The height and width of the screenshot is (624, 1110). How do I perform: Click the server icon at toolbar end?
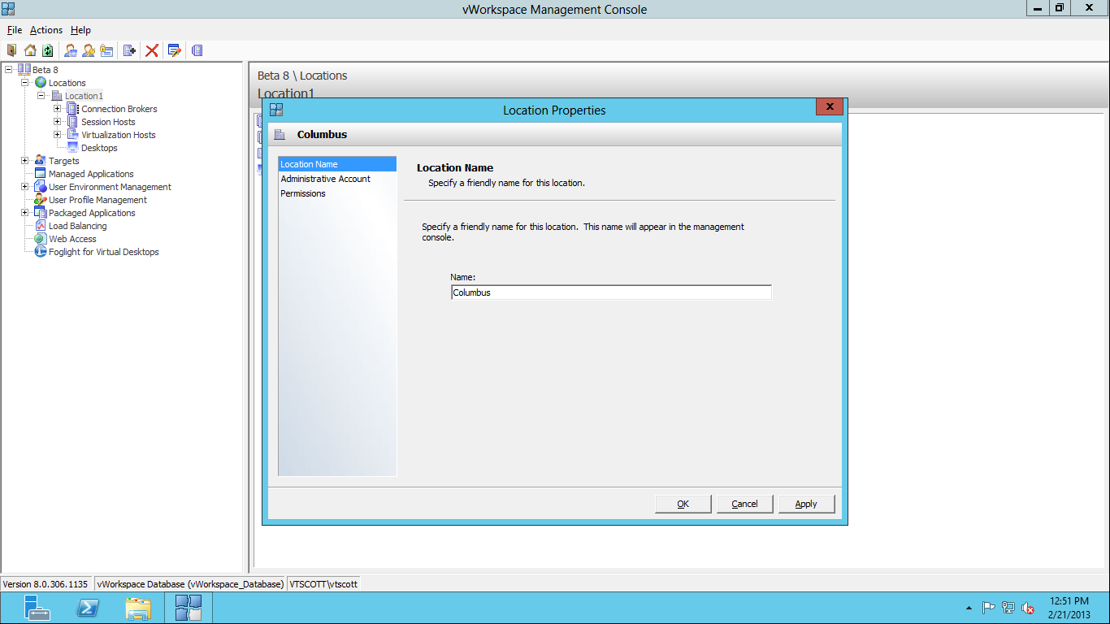(x=197, y=50)
